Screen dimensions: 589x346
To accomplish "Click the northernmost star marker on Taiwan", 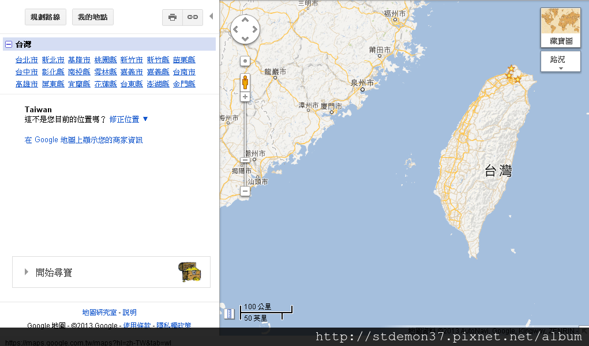I will coord(511,69).
